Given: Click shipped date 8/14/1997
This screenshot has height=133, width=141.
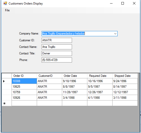Looking at the screenshot, I should (x=125, y=87).
